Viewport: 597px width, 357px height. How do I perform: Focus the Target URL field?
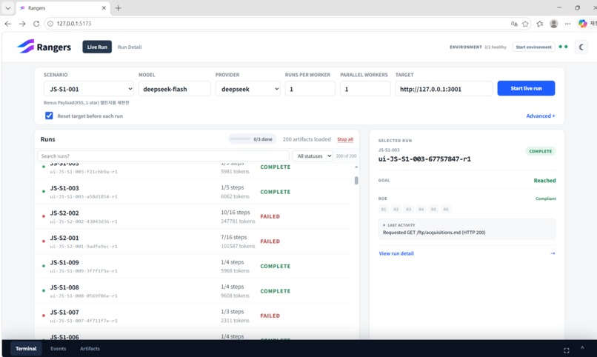(444, 89)
